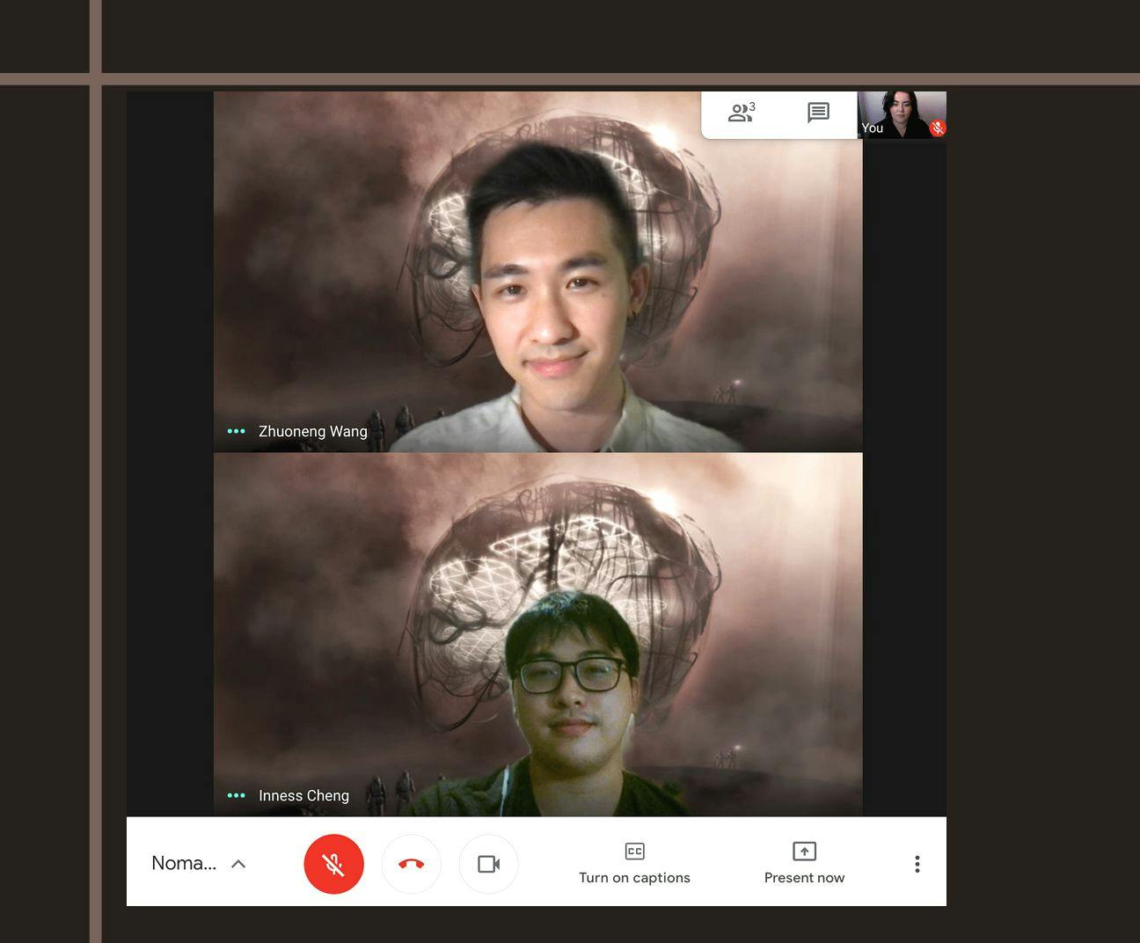Select Zhuoneng Wang's video tile
The width and height of the screenshot is (1140, 943).
(x=537, y=272)
